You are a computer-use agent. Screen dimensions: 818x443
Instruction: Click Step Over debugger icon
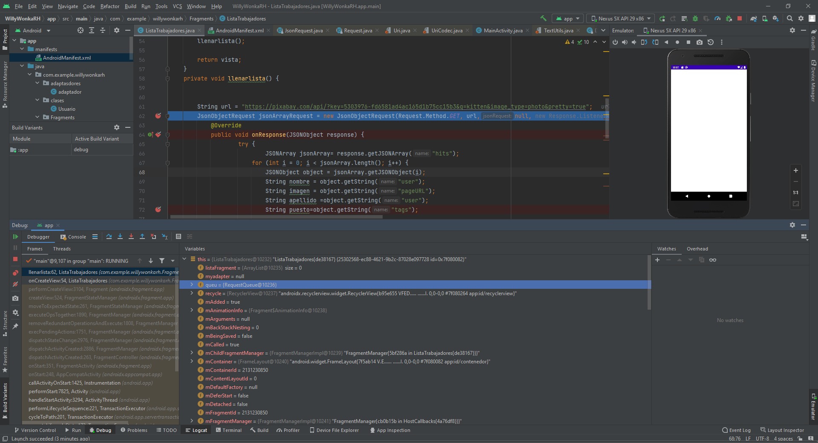(109, 236)
